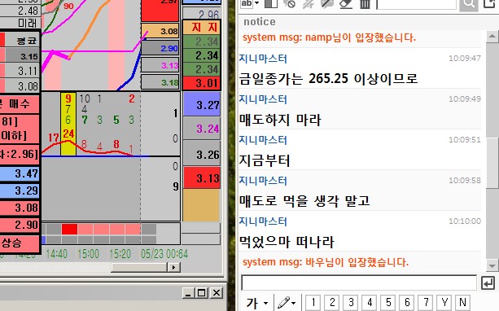Click the magnifier search button
The image size is (499, 311).
click(x=469, y=4)
